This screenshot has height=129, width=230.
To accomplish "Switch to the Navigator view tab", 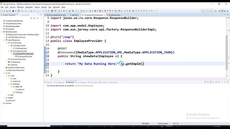I will tap(24, 15).
